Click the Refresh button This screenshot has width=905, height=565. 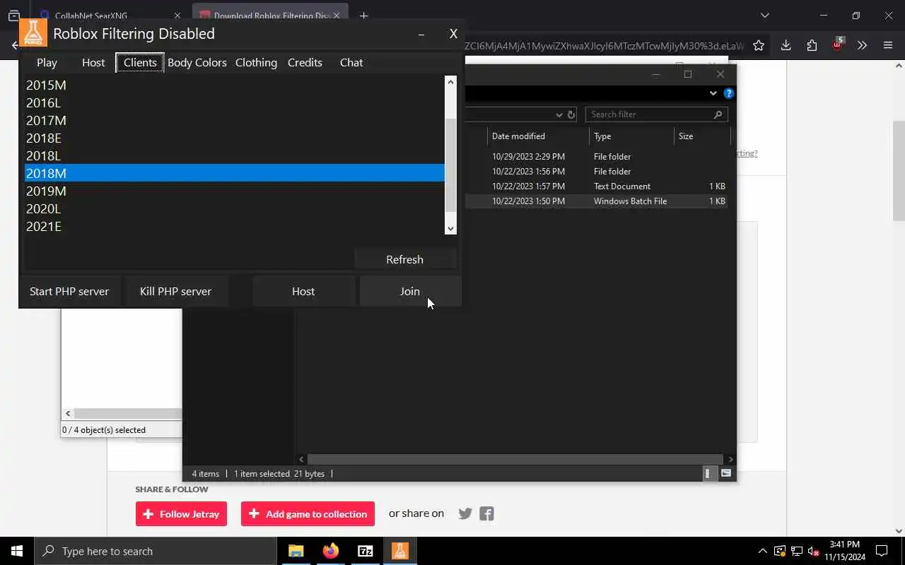(x=404, y=259)
